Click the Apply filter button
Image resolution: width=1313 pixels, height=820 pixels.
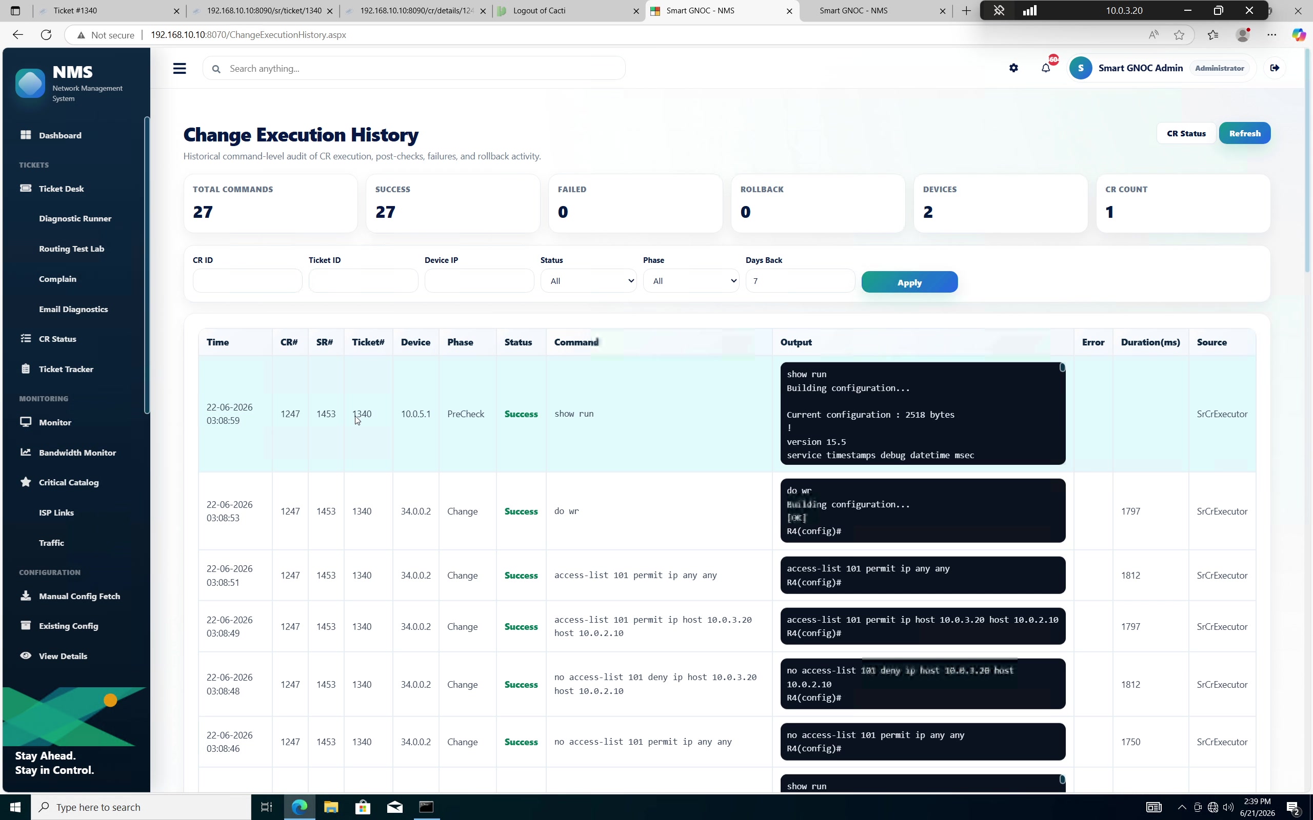pyautogui.click(x=909, y=282)
